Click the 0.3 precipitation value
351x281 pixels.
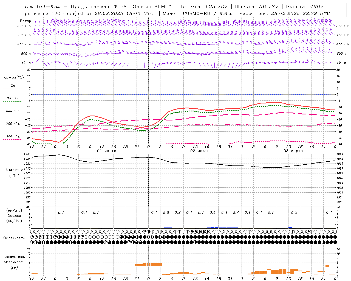(x=166, y=212)
